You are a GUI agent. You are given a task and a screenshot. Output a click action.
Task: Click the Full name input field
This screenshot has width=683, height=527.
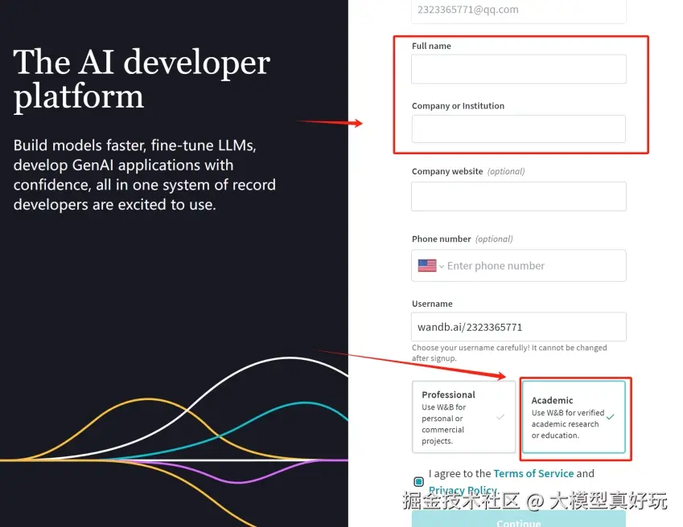click(518, 69)
